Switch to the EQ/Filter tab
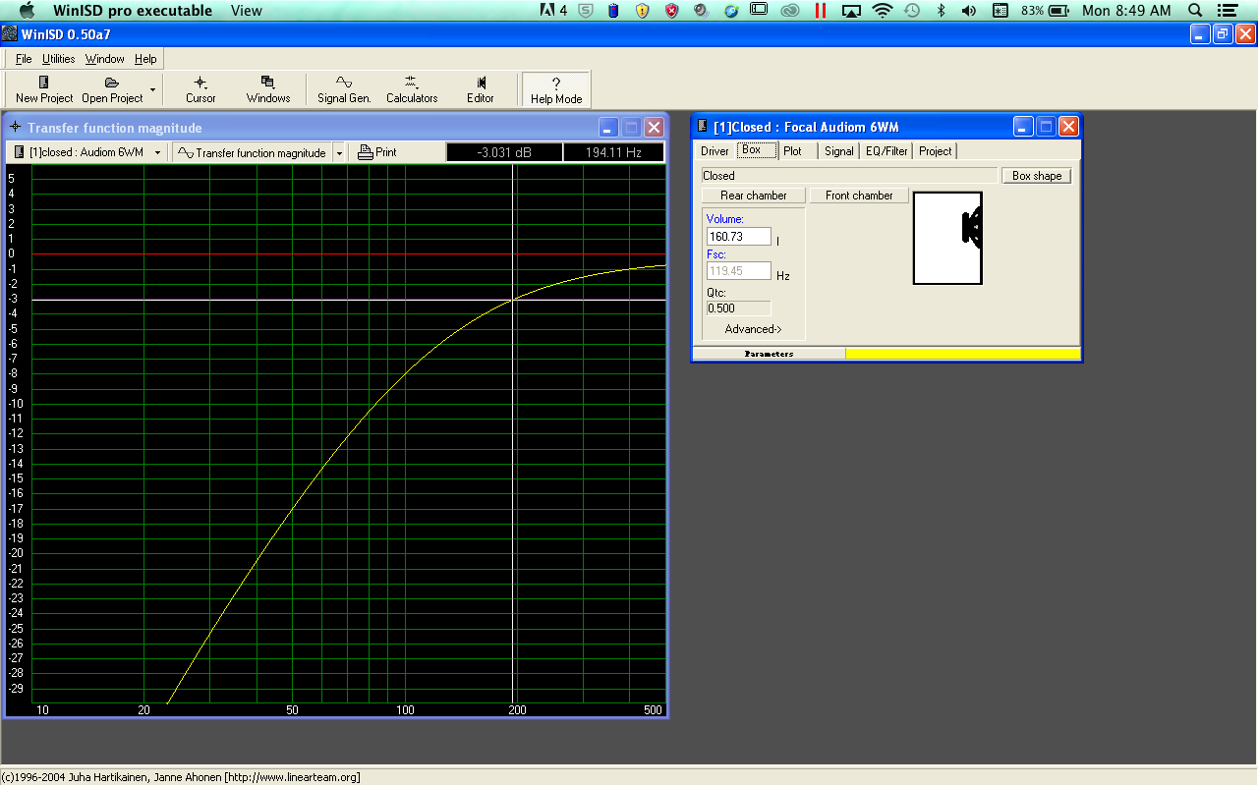 [886, 150]
